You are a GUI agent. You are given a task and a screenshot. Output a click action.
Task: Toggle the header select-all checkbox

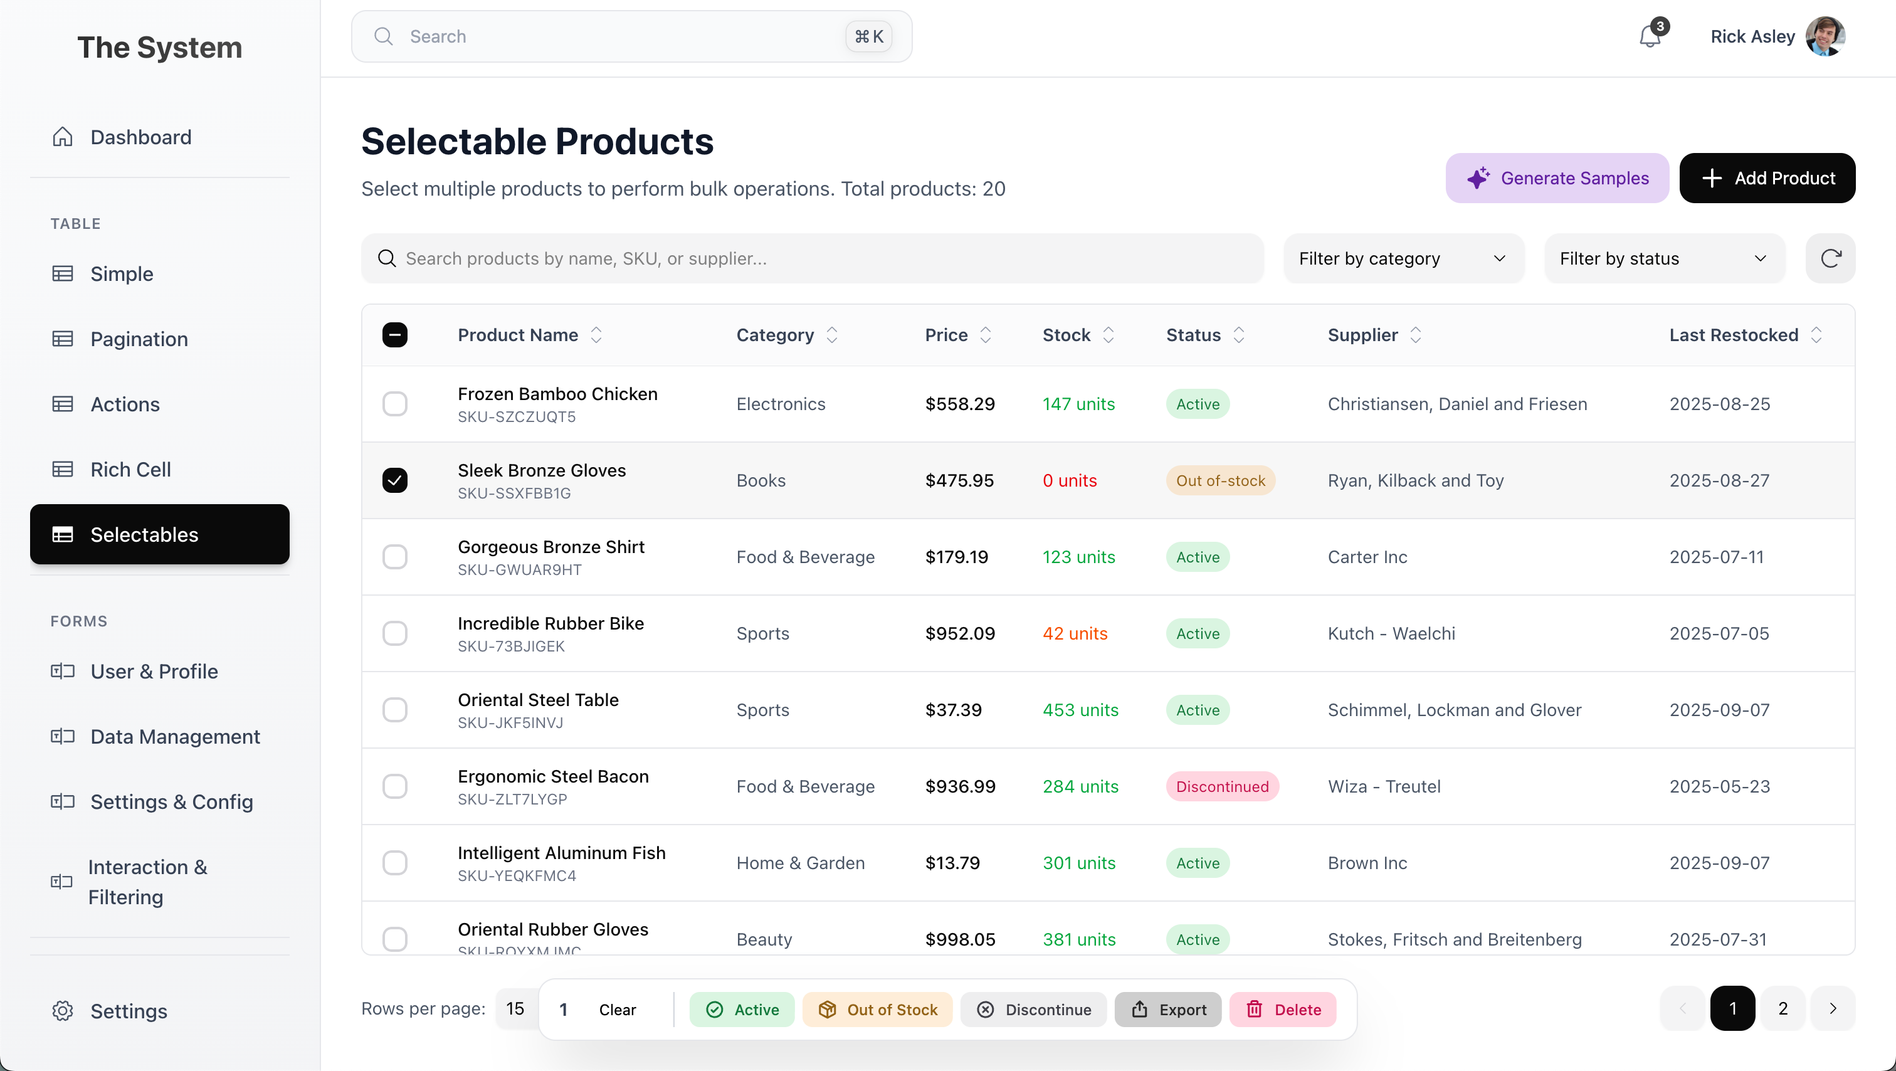395,335
